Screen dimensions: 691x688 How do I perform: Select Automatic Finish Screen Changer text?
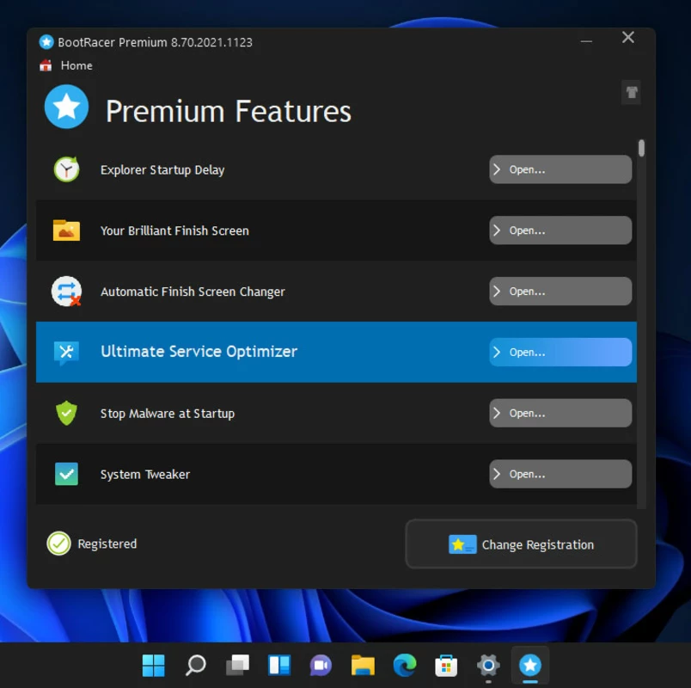pos(193,292)
